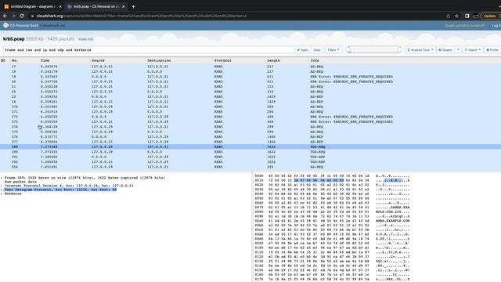Click highlighted bytes in hex offset 0010
Image resolution: width=501 pixels, height=282 pixels.
(x=319, y=180)
